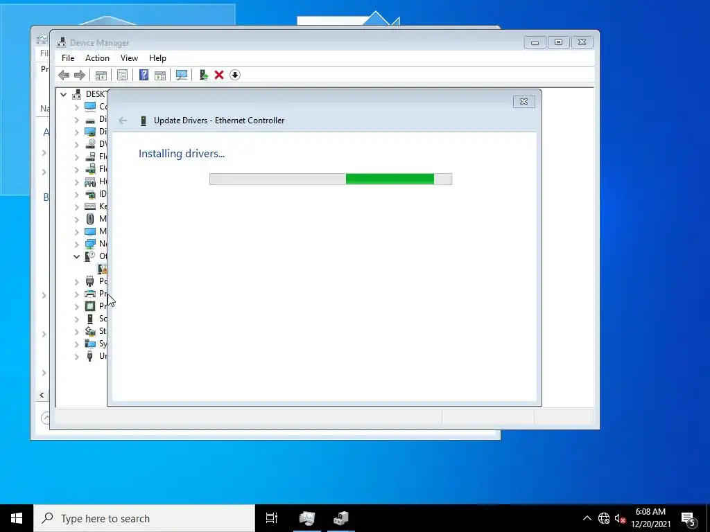Select the DVD/CD-ROM drives category icon
710x532 pixels.
(x=90, y=144)
